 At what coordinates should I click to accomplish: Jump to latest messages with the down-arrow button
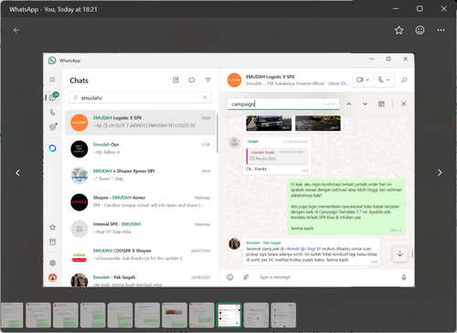click(x=400, y=253)
